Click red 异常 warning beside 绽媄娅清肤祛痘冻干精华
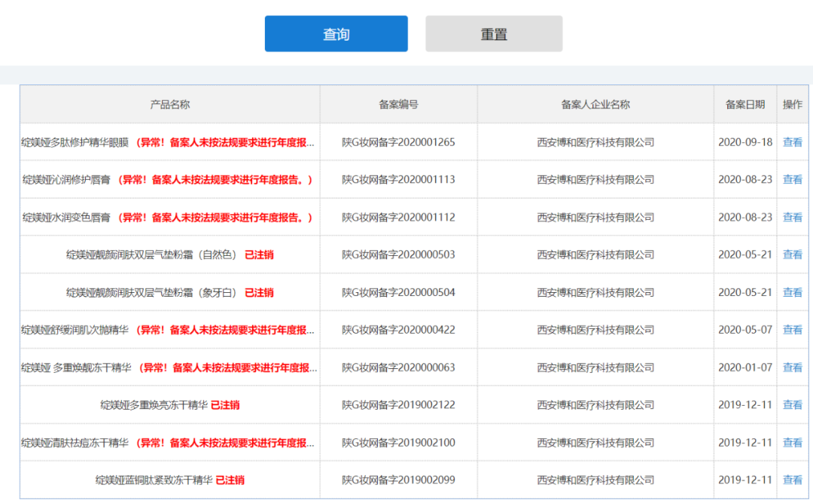The image size is (813, 503). [224, 443]
